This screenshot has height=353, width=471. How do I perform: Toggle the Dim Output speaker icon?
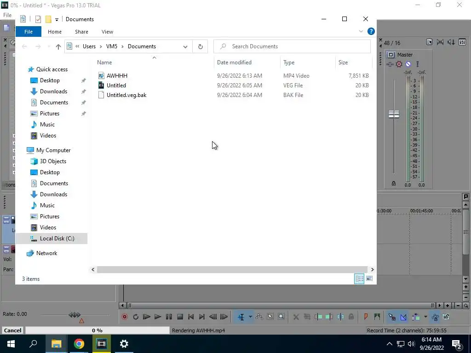(451, 42)
